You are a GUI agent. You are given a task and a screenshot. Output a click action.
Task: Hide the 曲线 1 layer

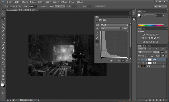(x=139, y=60)
